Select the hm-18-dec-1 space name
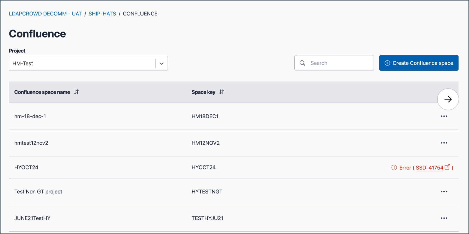Screen dimensions: 469x234 [x=30, y=116]
